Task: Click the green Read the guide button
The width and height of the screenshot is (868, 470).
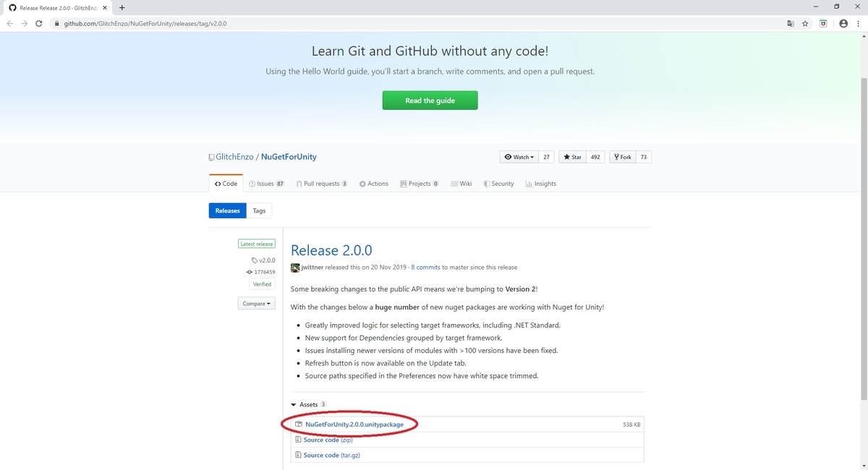Action: [430, 101]
